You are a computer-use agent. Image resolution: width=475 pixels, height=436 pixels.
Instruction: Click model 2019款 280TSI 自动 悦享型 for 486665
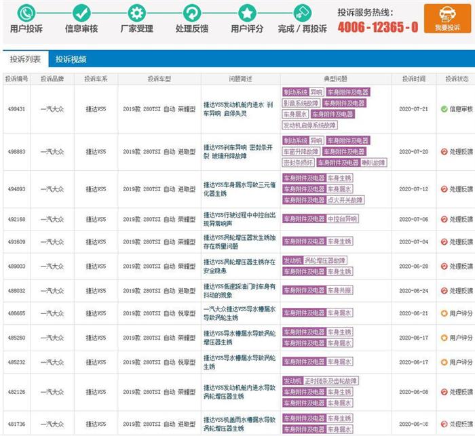159,313
